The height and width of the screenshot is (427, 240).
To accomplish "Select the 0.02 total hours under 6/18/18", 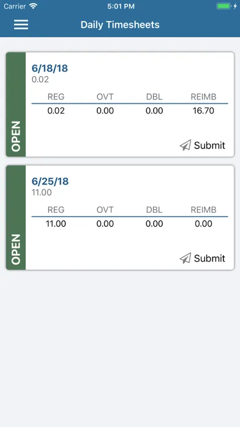I will pyautogui.click(x=40, y=80).
